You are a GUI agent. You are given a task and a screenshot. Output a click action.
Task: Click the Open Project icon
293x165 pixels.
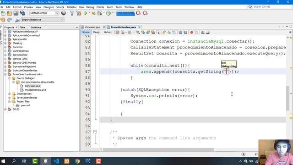coord(16,13)
